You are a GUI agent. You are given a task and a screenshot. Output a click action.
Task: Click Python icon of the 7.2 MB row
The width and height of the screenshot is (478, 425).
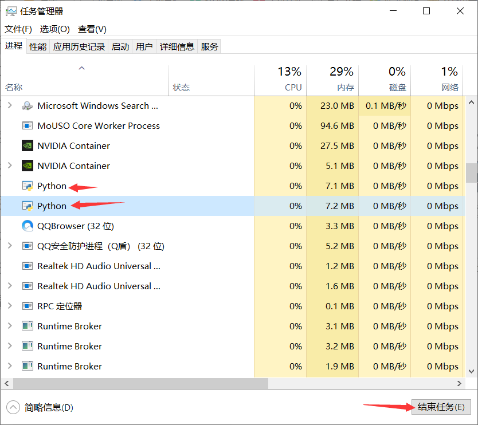[x=28, y=206]
